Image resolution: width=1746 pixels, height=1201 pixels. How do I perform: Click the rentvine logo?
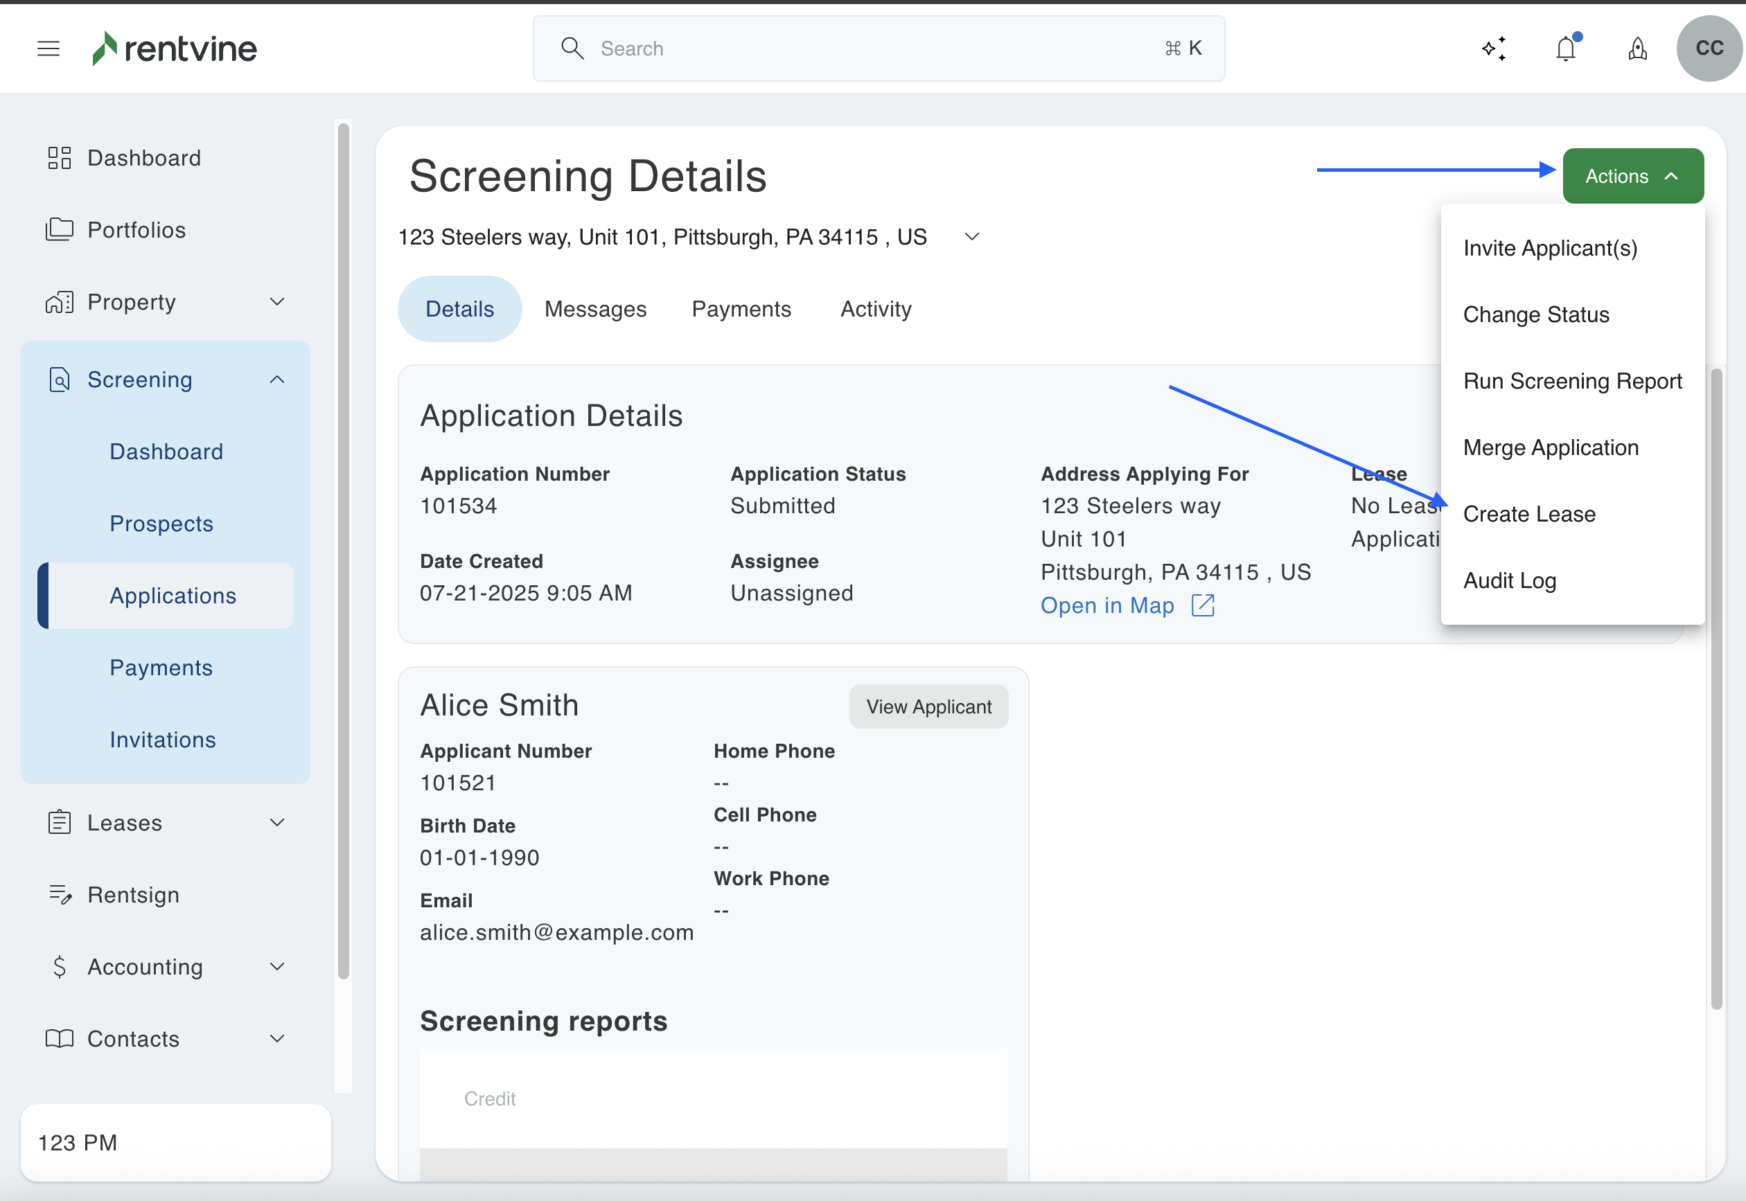[x=175, y=49]
